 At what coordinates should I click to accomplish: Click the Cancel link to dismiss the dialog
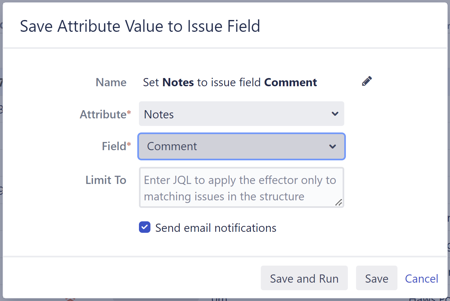pos(422,278)
